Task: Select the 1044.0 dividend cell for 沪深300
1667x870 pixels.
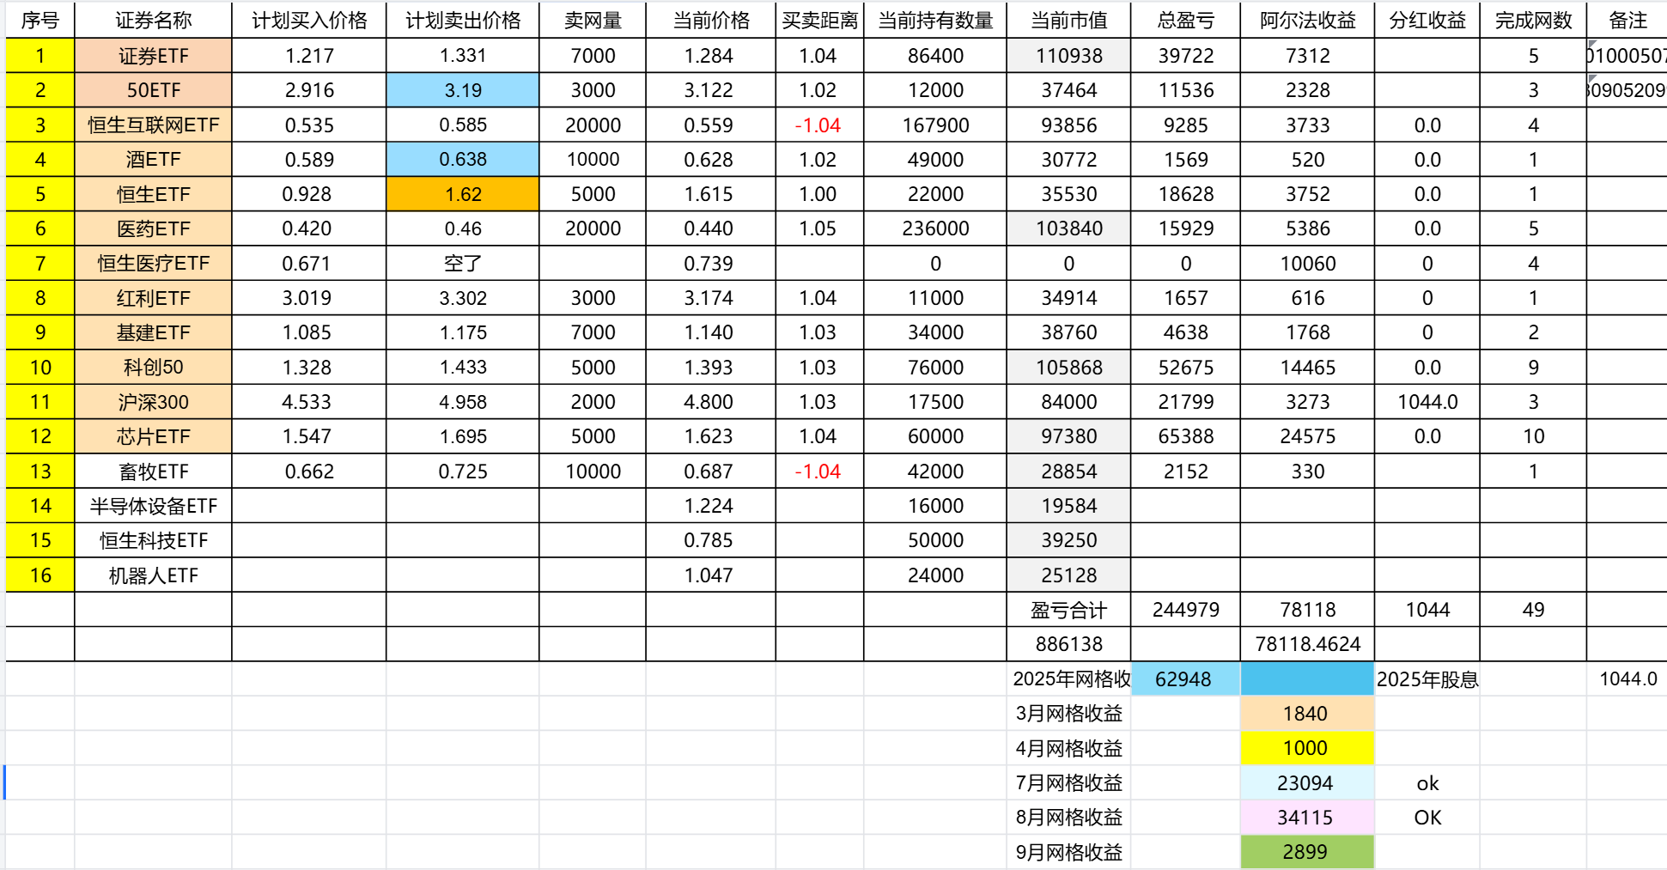Action: click(1427, 402)
